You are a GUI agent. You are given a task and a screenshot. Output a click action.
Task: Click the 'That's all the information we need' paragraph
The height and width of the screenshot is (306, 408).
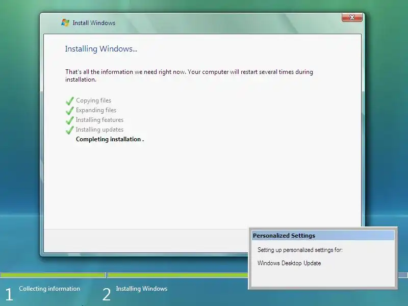(x=189, y=75)
